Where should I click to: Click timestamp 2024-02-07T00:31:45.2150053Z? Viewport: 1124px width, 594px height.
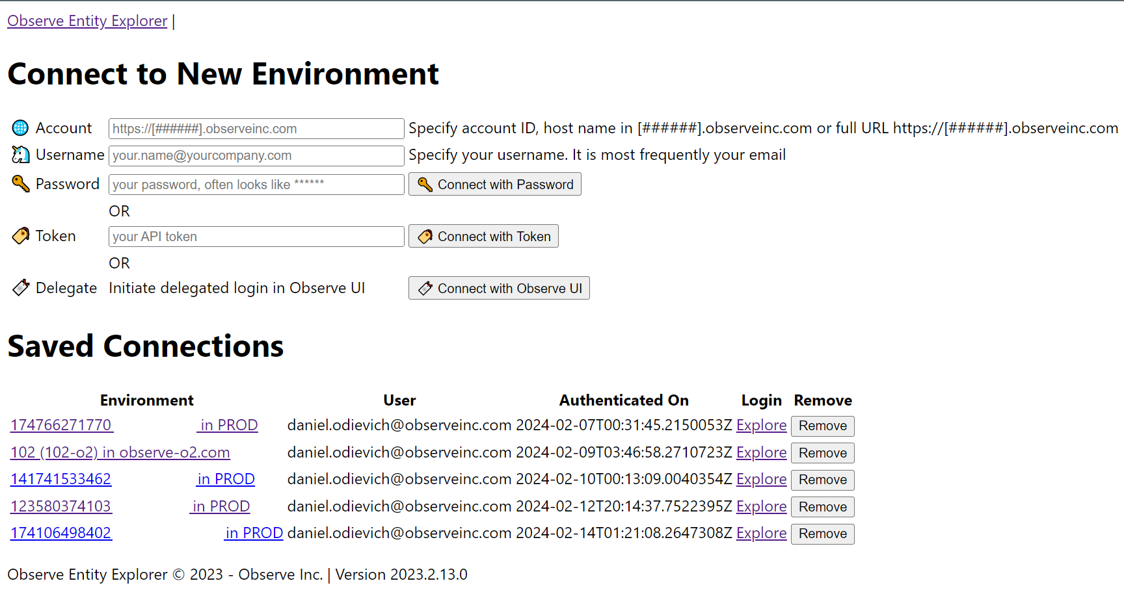click(624, 425)
